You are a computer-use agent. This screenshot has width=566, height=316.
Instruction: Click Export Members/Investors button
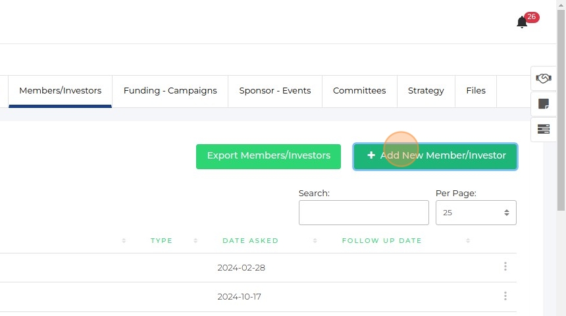tap(269, 156)
